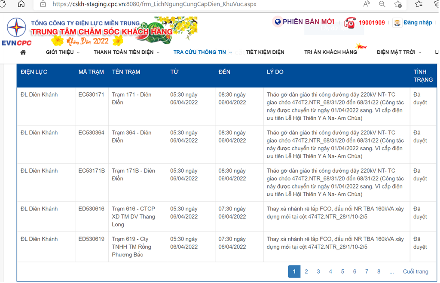
Task: Click the site lock icon in address bar
Action: tap(43, 4)
